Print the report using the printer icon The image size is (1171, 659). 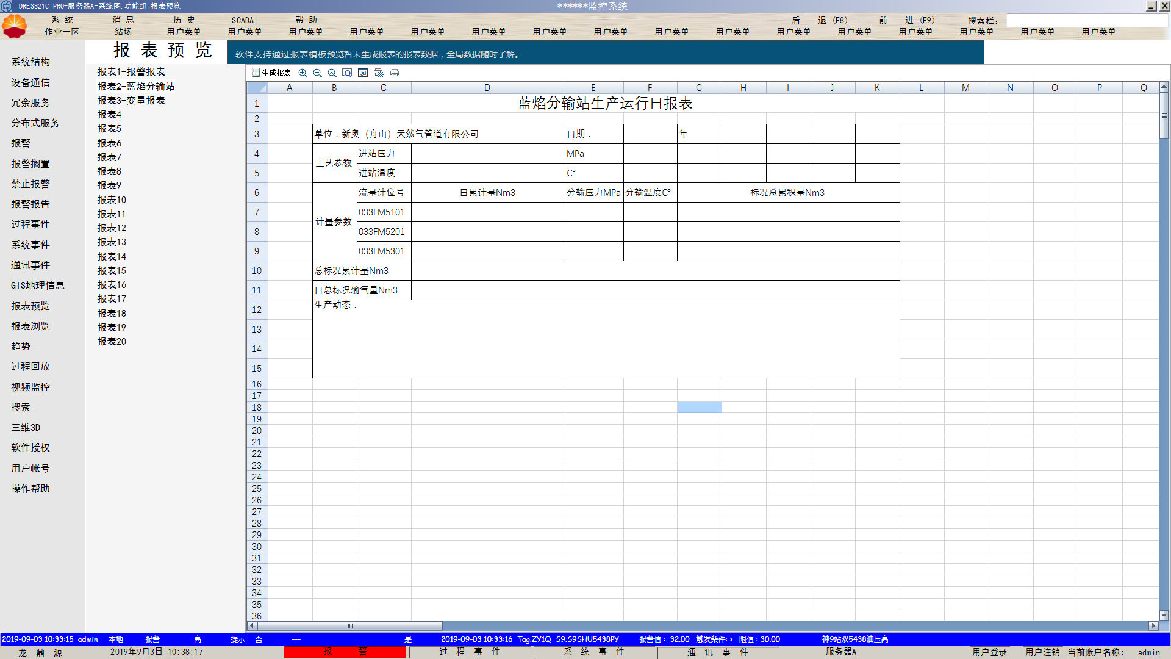coord(395,73)
